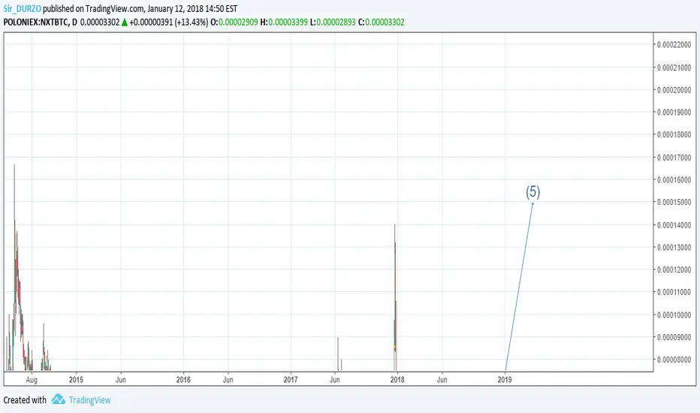Click price axis label 0.00010000
This screenshot has width=700, height=413.
674,315
